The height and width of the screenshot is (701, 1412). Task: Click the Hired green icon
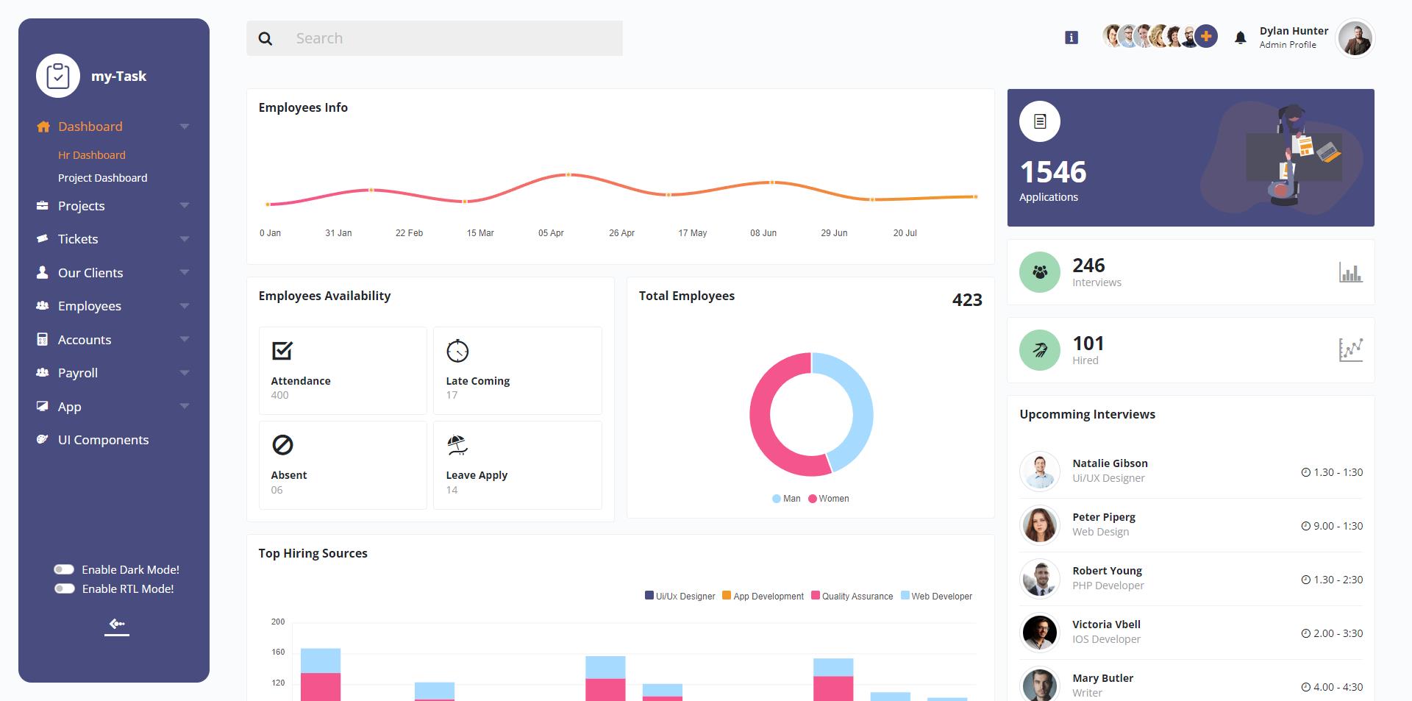pyautogui.click(x=1040, y=350)
